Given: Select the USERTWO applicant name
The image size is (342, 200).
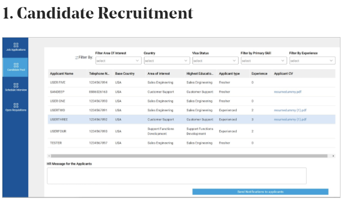Looking at the screenshot, I should point(57,110).
